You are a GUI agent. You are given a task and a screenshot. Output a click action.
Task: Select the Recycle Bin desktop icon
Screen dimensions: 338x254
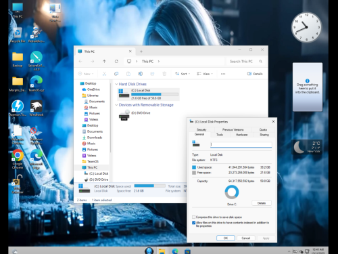coord(18,35)
